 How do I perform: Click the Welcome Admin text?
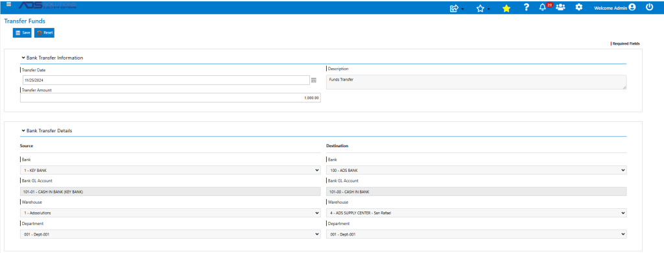point(611,8)
